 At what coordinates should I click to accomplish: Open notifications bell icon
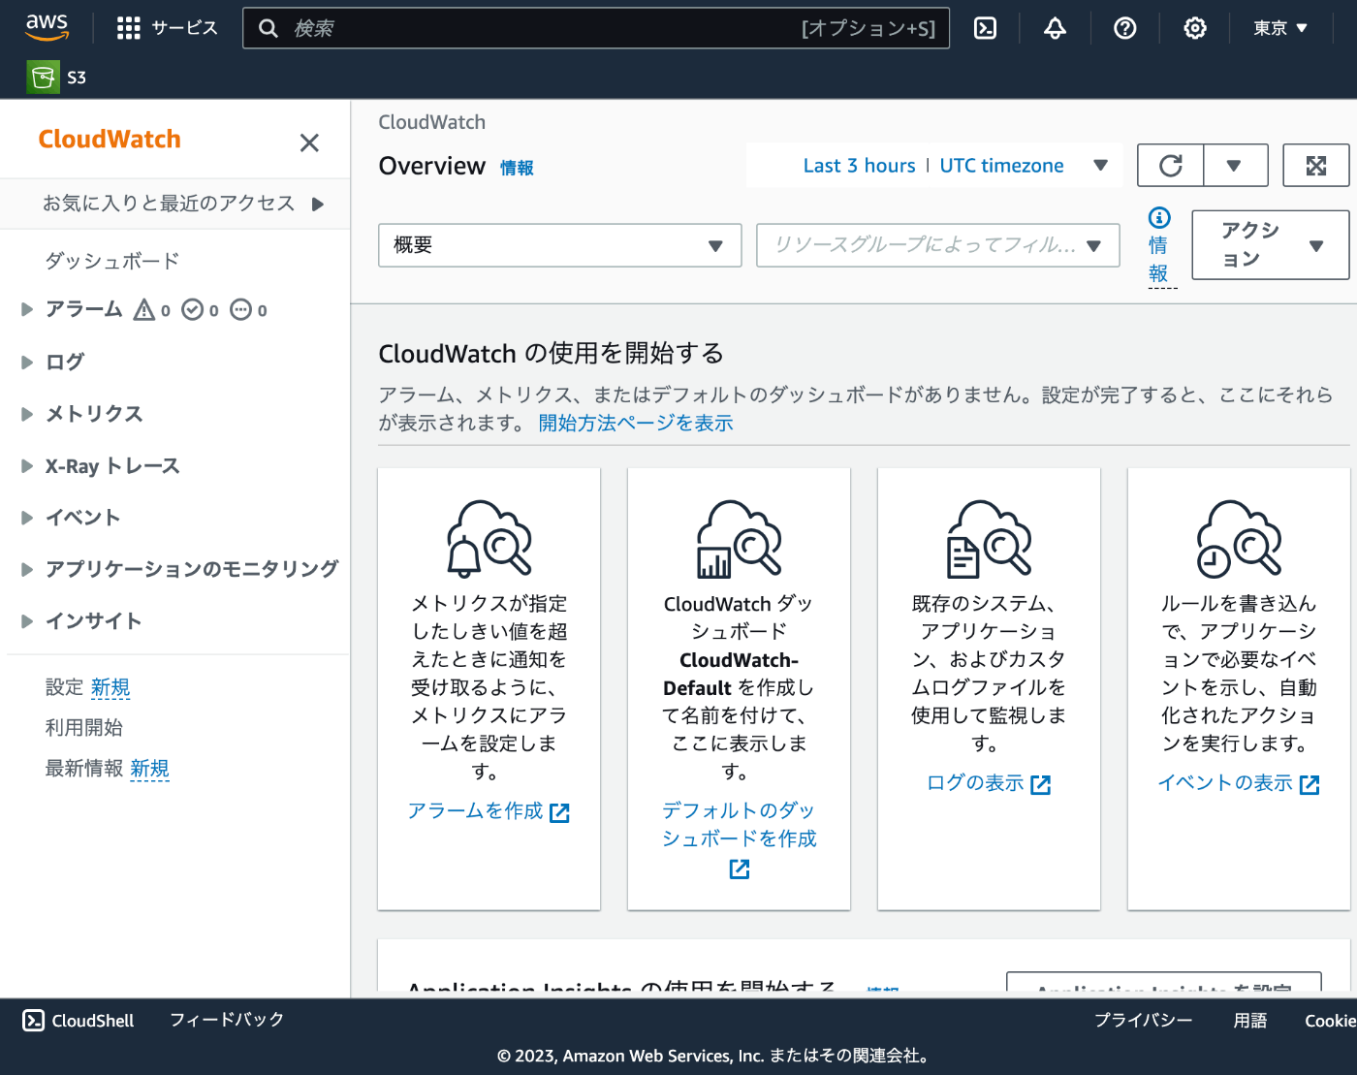(x=1055, y=28)
